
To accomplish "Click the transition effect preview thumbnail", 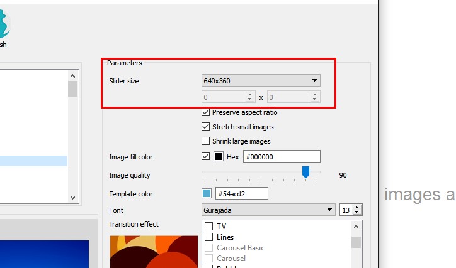I will 154,252.
